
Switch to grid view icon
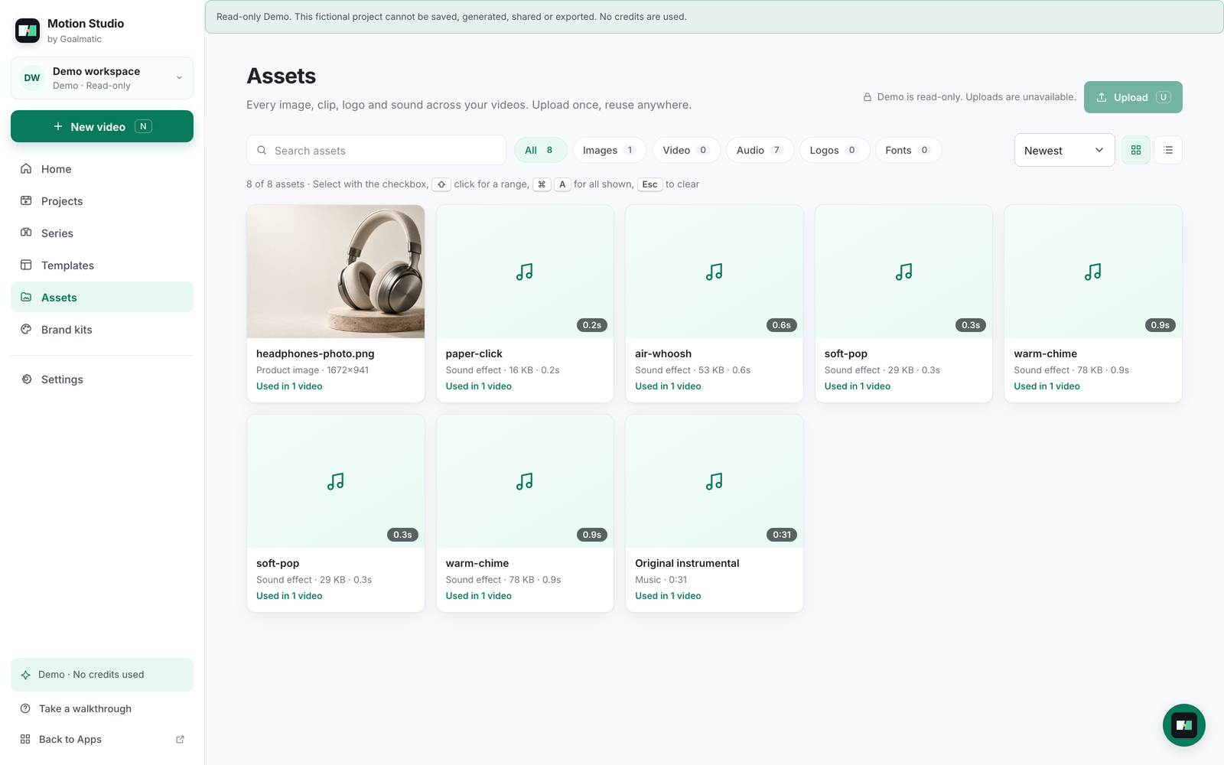tap(1136, 150)
